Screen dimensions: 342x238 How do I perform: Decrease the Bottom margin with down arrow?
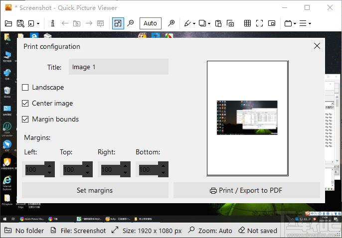[164, 173]
